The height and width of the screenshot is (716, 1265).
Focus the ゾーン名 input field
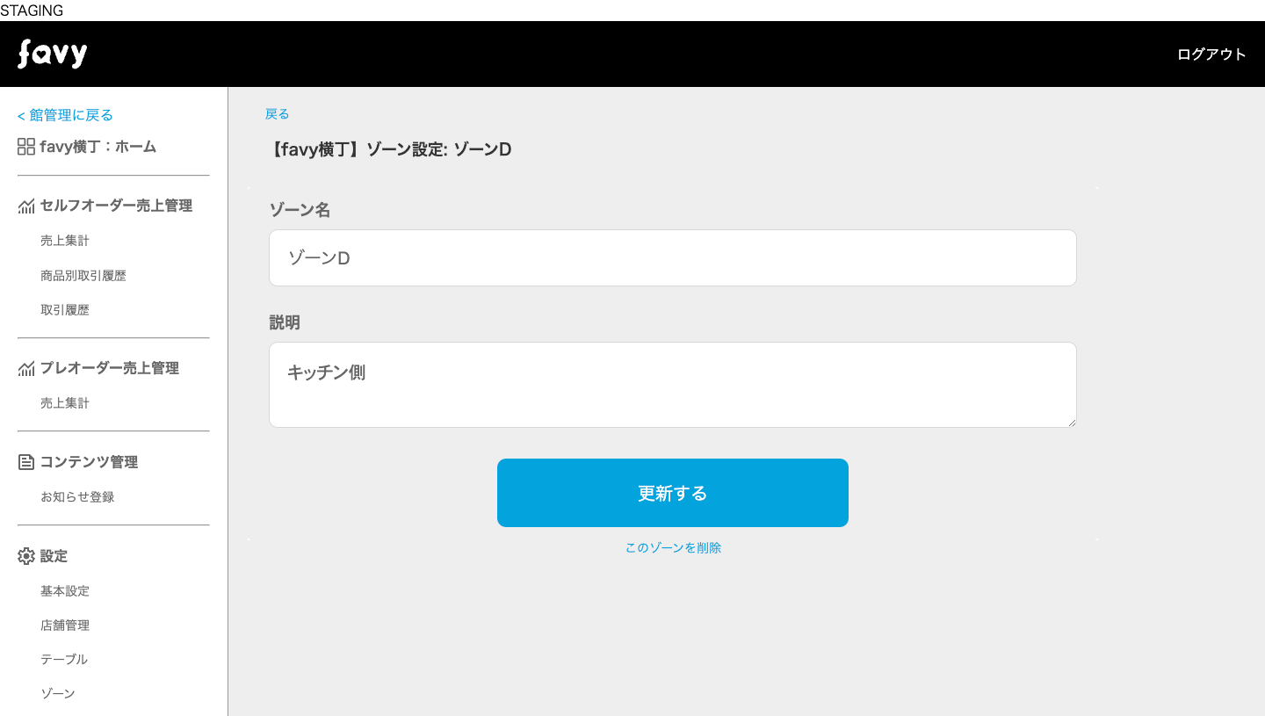pyautogui.click(x=673, y=258)
